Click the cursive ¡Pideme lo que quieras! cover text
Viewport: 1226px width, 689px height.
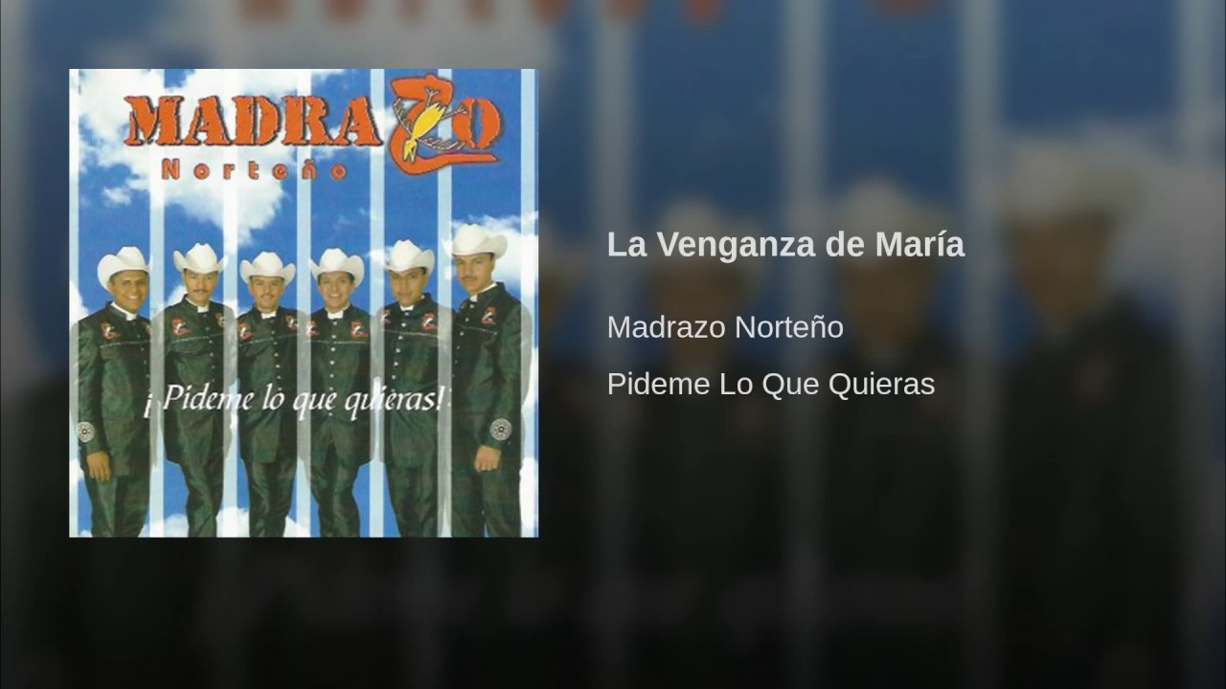(x=302, y=399)
